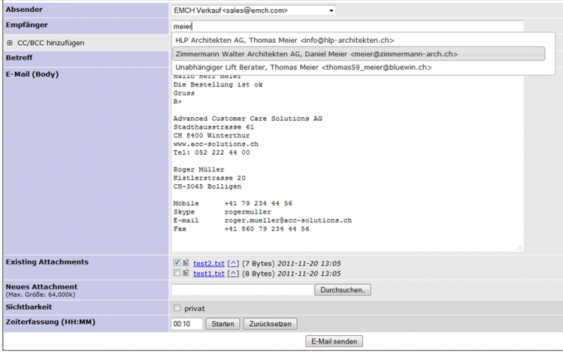563x357 pixels.
Task: Send the message with E-Mail senden
Action: click(334, 342)
